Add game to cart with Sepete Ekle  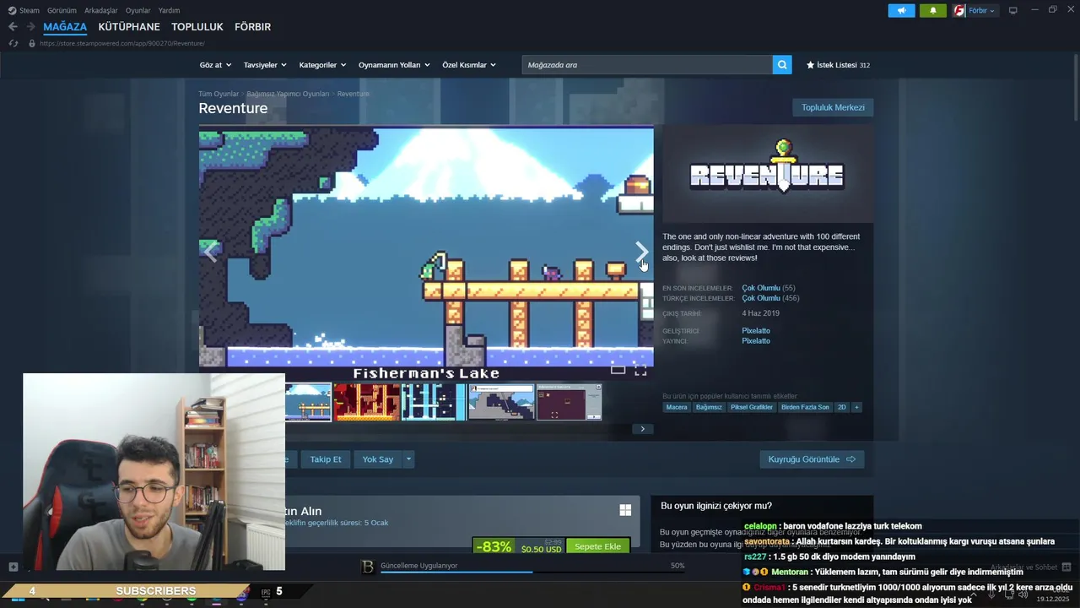pos(597,546)
